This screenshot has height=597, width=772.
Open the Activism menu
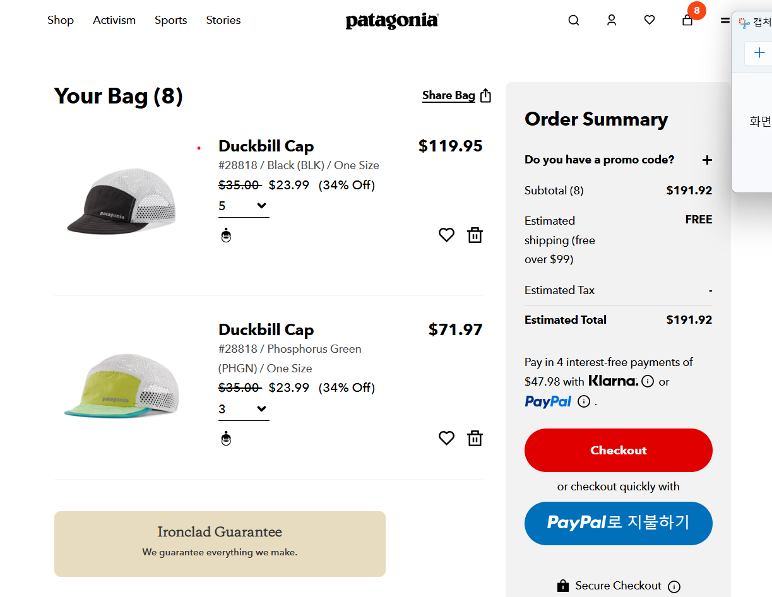[x=114, y=20]
